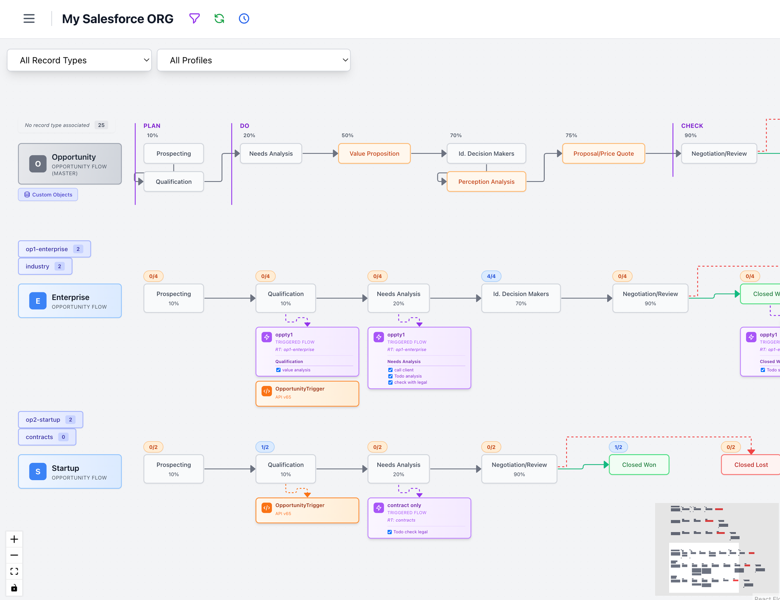
Task: Toggle the value analysis checkbox
Action: (x=278, y=370)
